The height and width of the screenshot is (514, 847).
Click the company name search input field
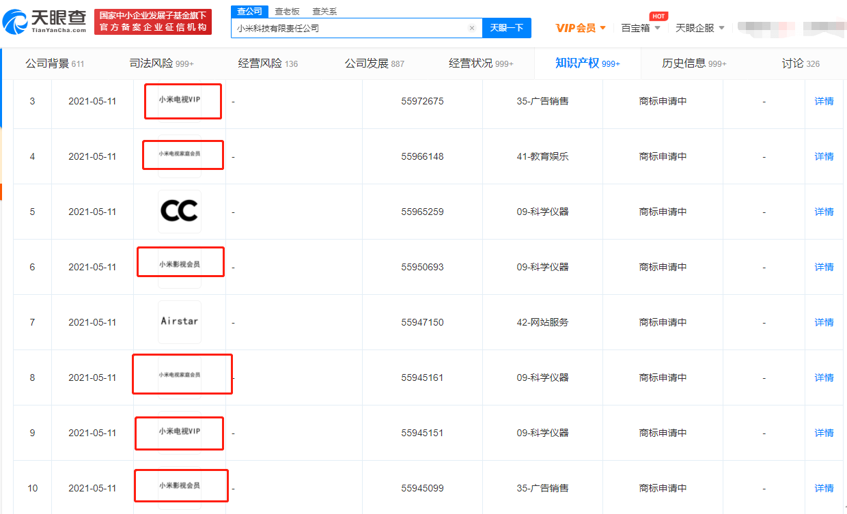coord(348,28)
